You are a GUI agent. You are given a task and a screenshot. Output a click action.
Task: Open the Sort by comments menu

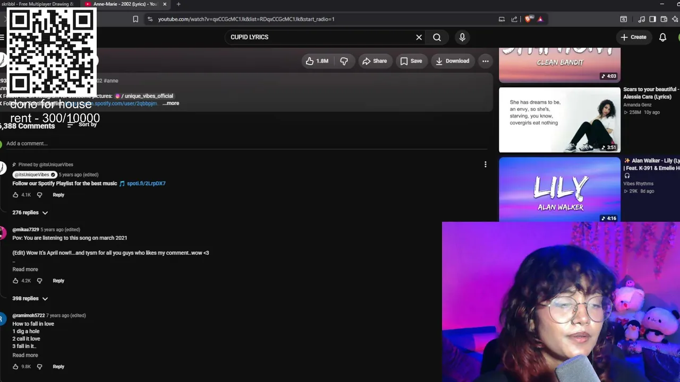82,125
